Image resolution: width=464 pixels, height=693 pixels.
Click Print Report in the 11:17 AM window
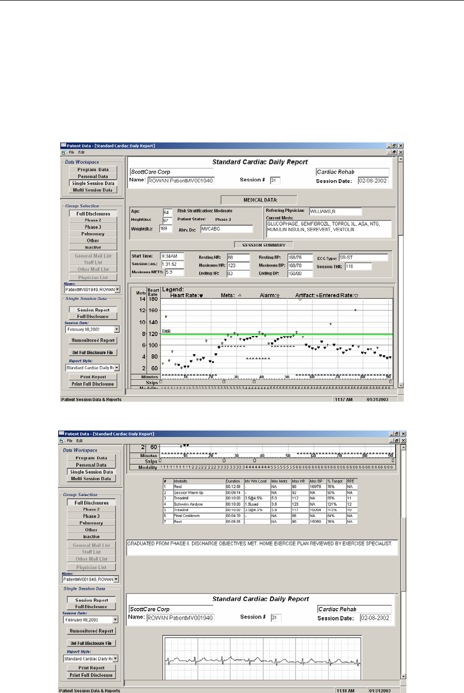point(93,377)
